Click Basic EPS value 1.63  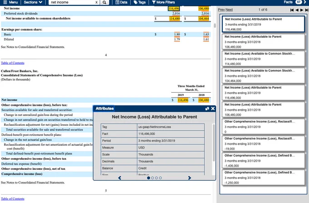(x=206, y=34)
